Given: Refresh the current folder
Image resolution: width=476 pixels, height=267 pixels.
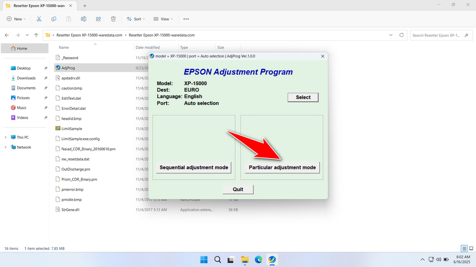Looking at the screenshot, I should coord(401,35).
